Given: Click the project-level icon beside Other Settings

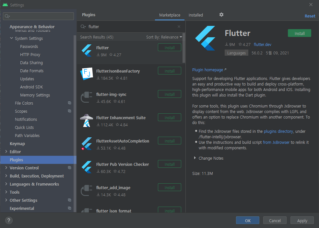Looking at the screenshot, I should pyautogui.click(x=70, y=200).
